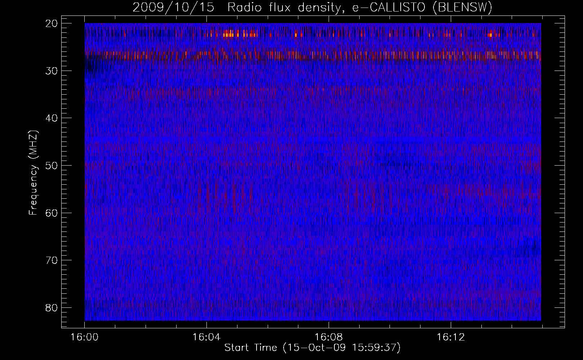The image size is (583, 360).
Task: Click the frequency tick label 30
Action: pyautogui.click(x=52, y=71)
